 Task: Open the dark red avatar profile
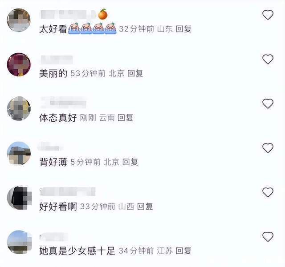[19, 64]
